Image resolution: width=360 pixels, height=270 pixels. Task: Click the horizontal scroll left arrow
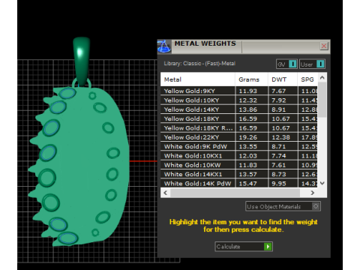click(165, 193)
